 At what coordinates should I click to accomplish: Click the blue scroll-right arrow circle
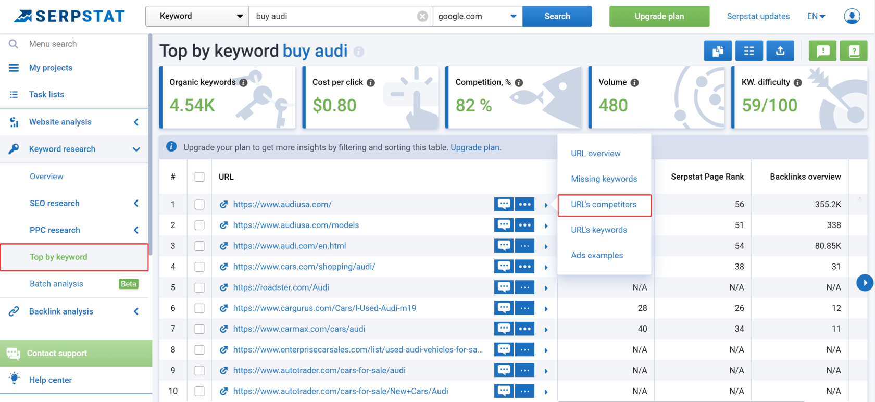point(865,283)
